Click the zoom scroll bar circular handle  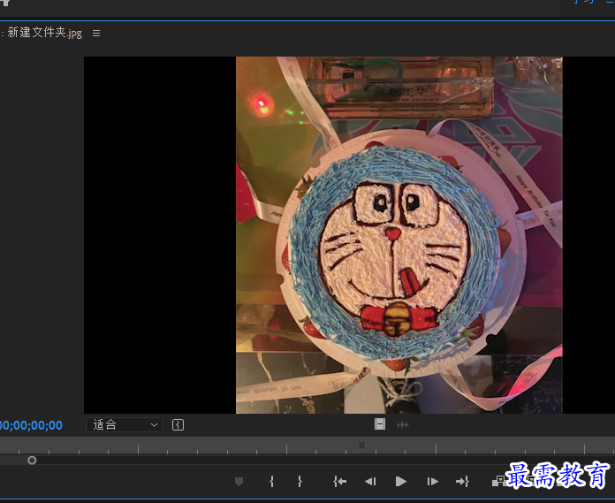(32, 461)
